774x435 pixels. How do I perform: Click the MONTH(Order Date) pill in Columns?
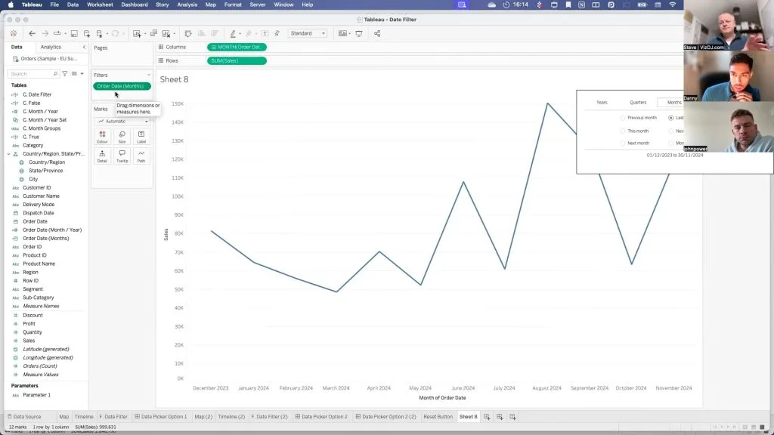tap(237, 47)
